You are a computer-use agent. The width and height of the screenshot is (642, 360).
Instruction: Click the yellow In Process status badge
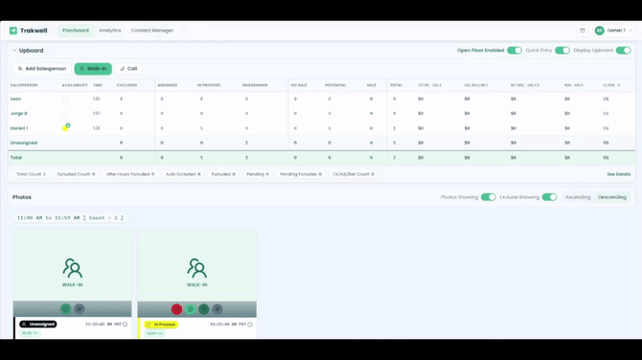(161, 325)
